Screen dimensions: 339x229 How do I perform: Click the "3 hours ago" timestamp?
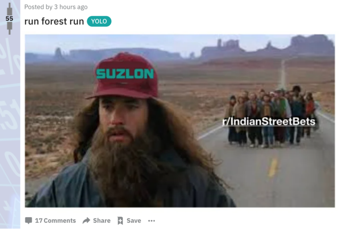pos(71,7)
